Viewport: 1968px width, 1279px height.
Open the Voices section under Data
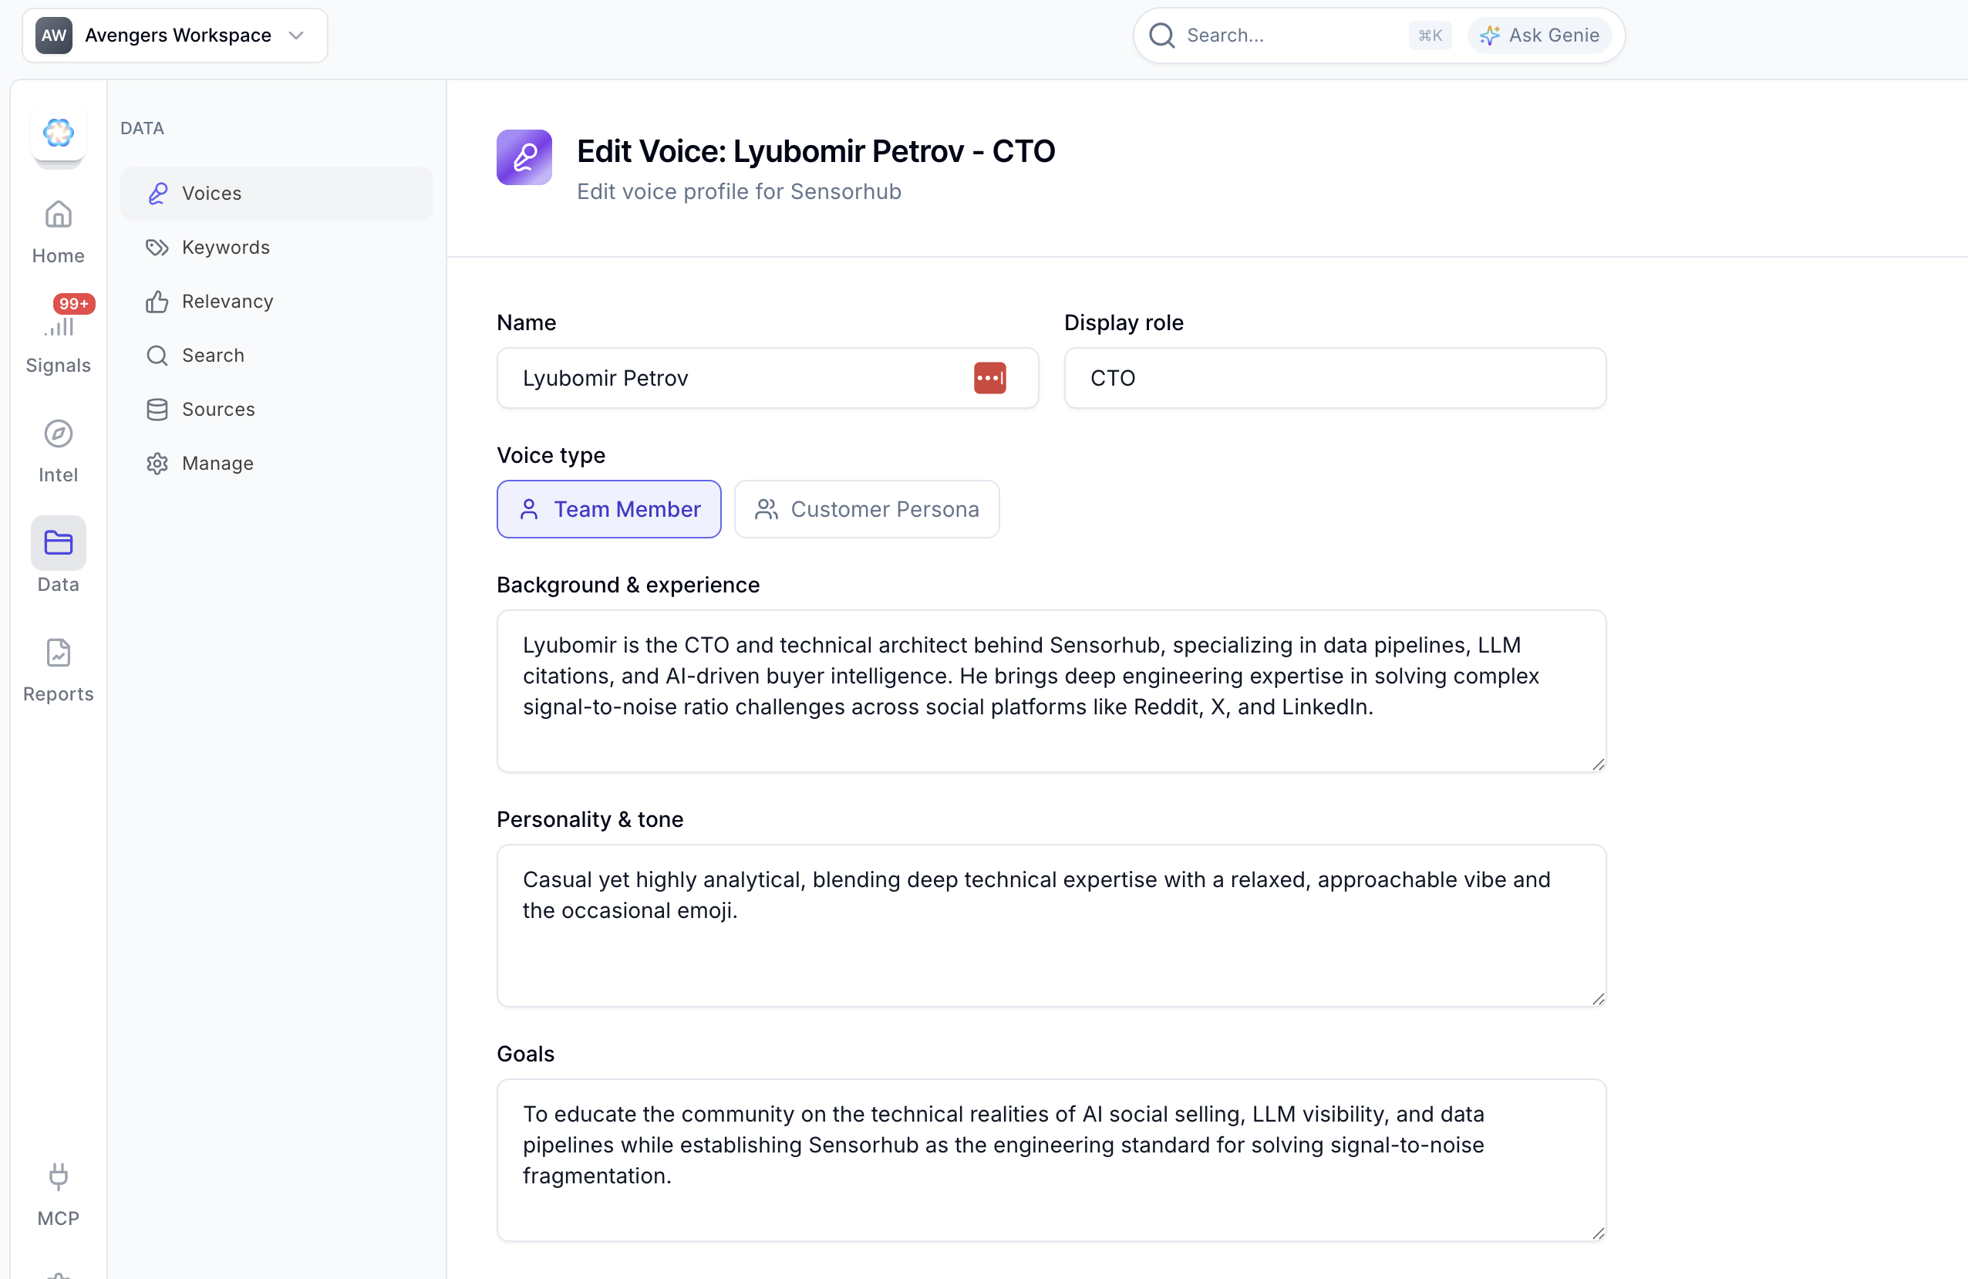[x=213, y=193]
